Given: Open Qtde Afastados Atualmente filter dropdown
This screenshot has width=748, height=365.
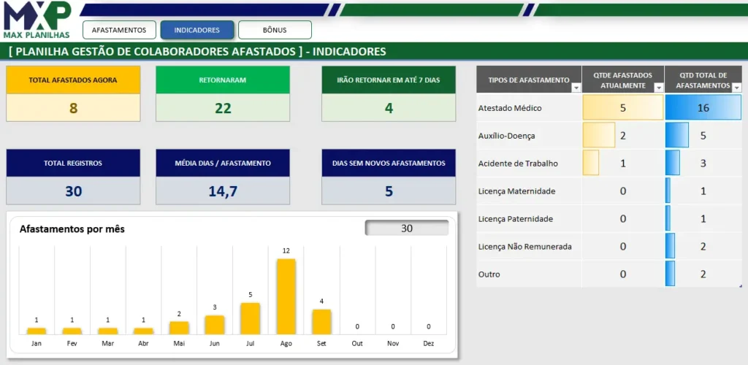Looking at the screenshot, I should [659, 88].
